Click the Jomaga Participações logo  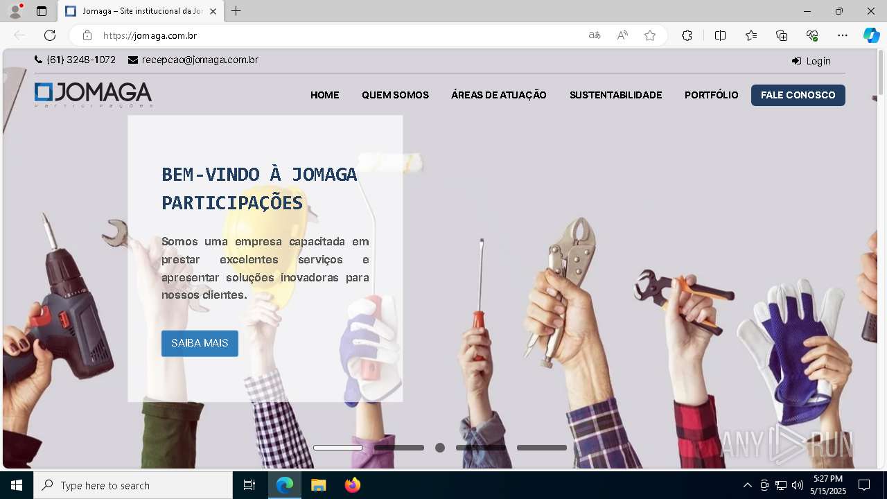(93, 95)
